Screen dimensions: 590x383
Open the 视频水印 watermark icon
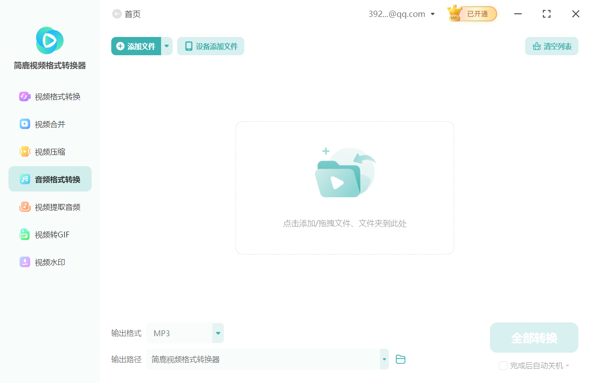pyautogui.click(x=25, y=262)
